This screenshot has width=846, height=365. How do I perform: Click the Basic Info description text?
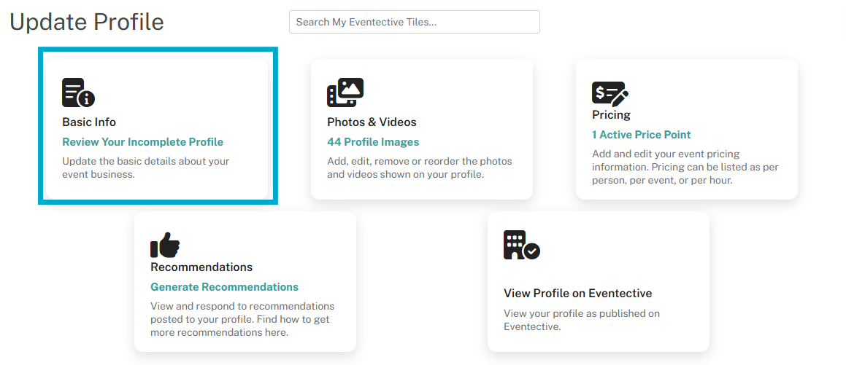point(146,168)
